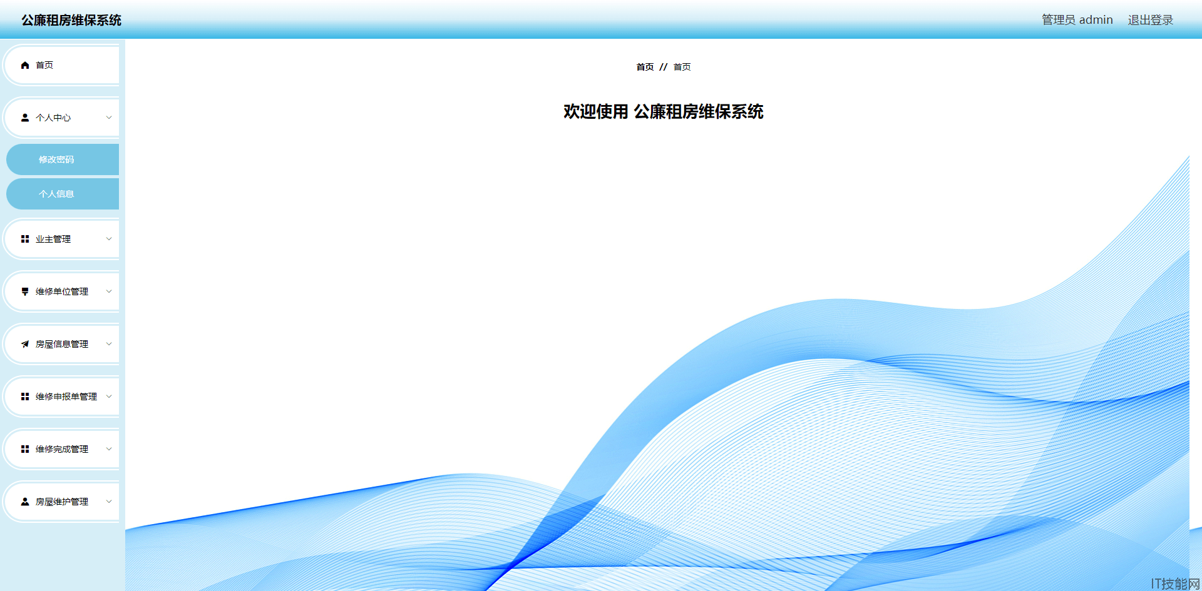Select the 个人中心 menu label

[x=53, y=118]
